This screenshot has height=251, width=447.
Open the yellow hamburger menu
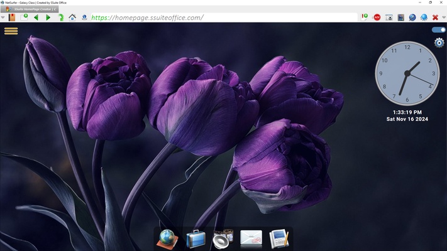pyautogui.click(x=11, y=31)
